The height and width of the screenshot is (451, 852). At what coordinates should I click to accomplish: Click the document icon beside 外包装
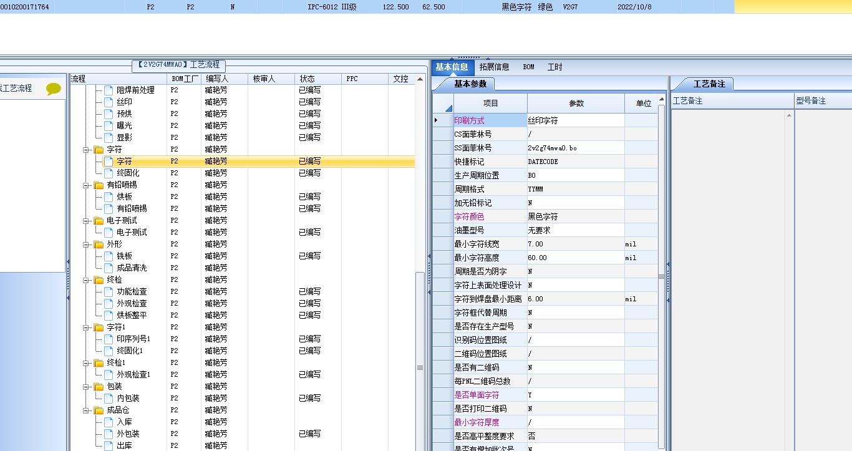[x=109, y=434]
